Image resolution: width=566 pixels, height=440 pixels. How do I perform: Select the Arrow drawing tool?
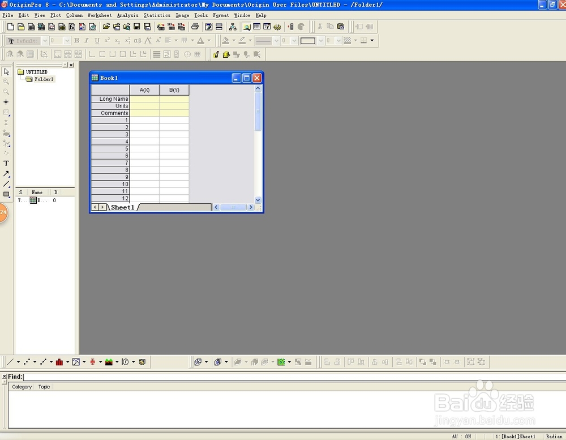coord(6,174)
